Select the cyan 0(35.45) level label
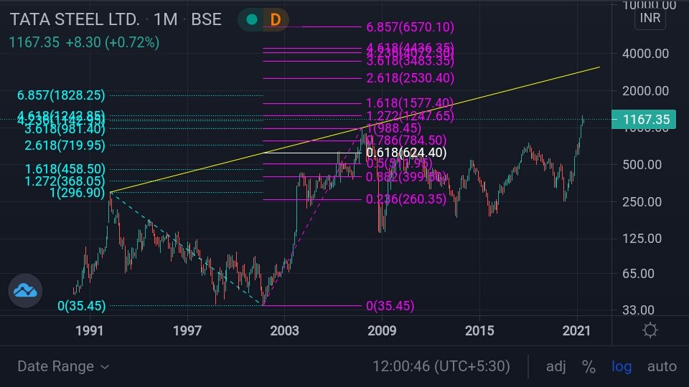689x387 pixels. [x=82, y=306]
